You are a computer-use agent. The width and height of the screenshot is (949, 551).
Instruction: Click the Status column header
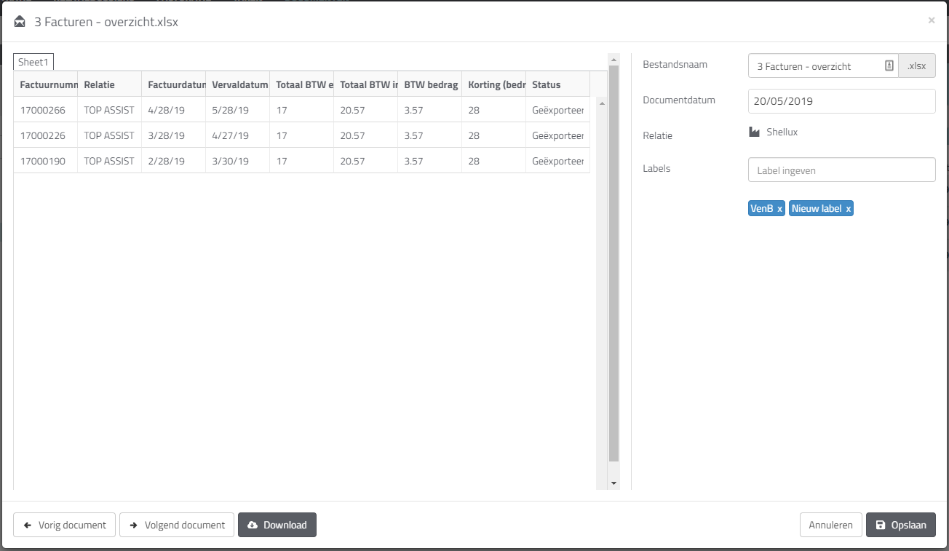(x=544, y=84)
